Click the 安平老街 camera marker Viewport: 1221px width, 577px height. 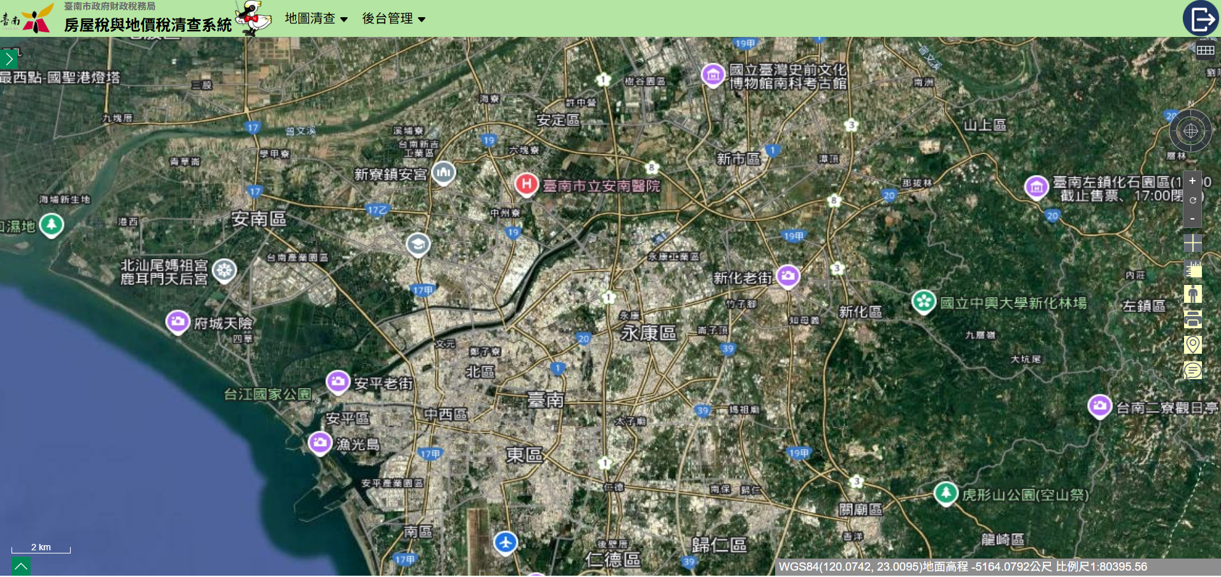[338, 382]
